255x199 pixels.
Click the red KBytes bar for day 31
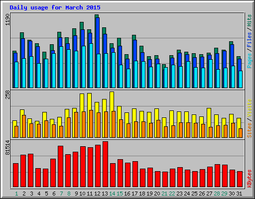(x=240, y=179)
